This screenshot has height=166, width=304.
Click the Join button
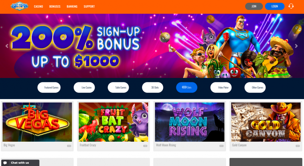(254, 6)
